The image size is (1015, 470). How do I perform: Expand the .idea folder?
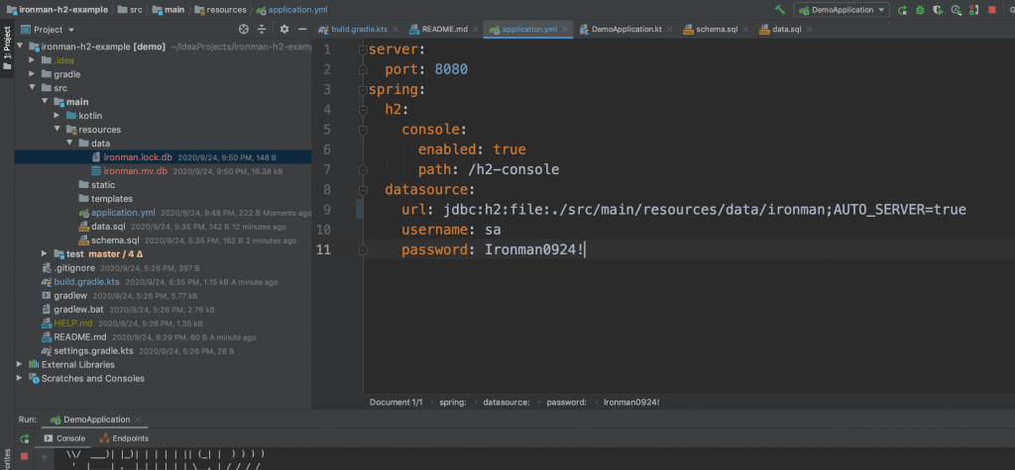pos(32,60)
